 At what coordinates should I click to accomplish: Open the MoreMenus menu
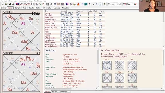[x=38, y=1]
